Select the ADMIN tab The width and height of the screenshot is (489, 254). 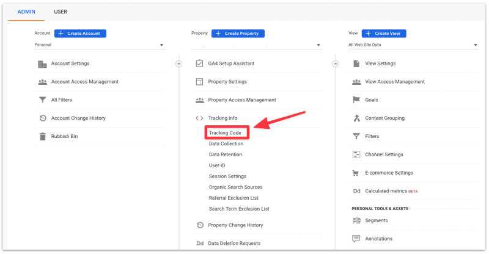26,12
